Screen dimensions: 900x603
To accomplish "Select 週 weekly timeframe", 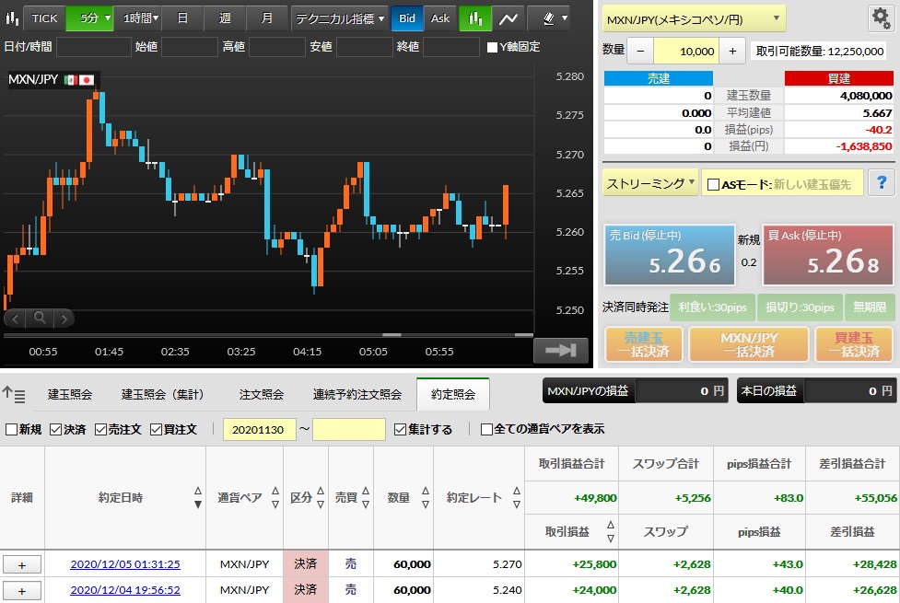I will [x=225, y=18].
